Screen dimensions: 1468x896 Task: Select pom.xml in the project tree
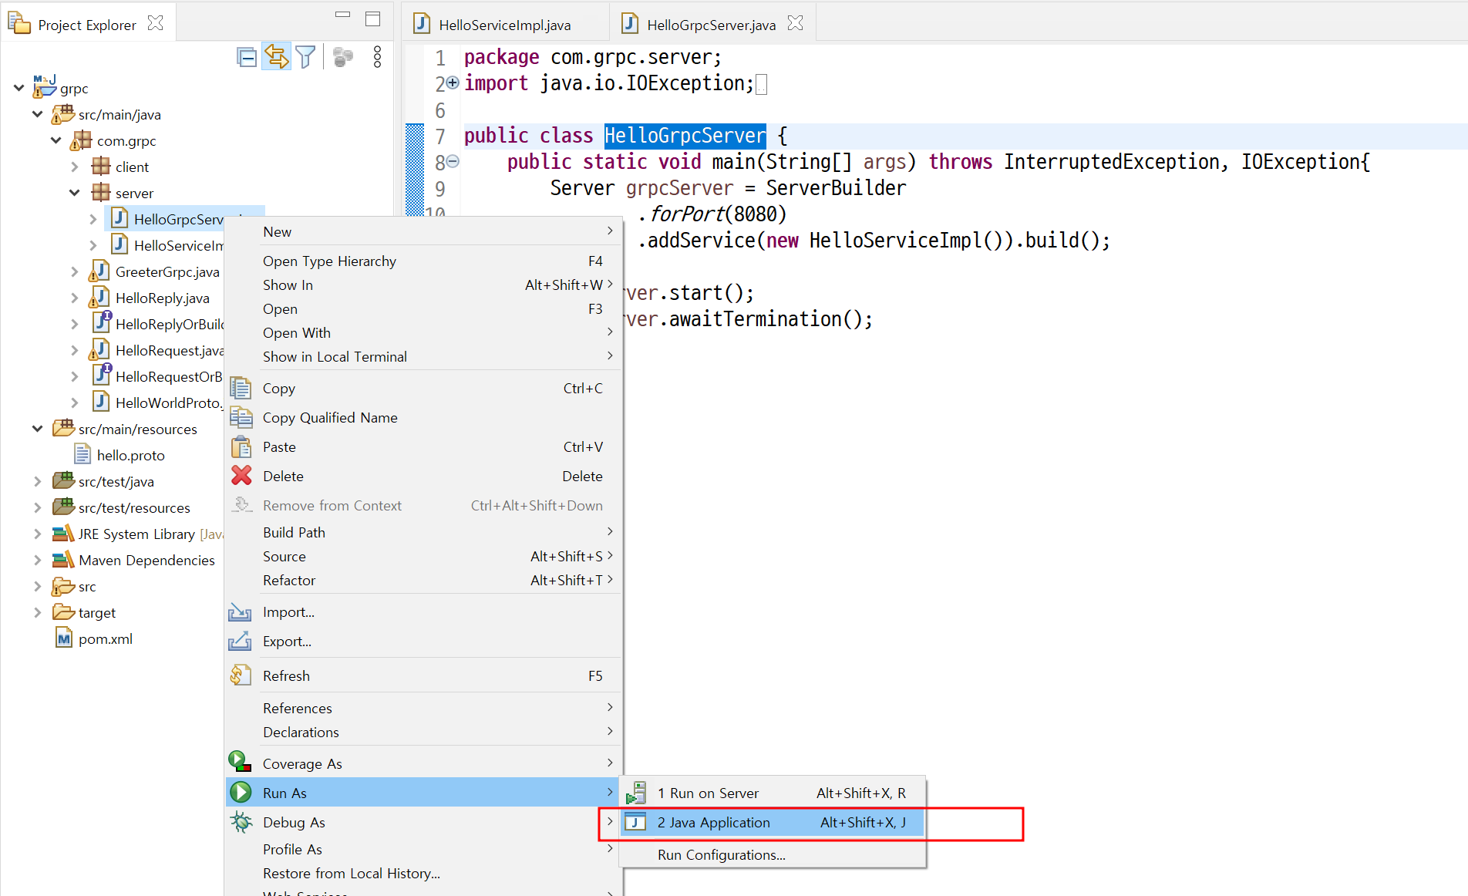tap(106, 638)
